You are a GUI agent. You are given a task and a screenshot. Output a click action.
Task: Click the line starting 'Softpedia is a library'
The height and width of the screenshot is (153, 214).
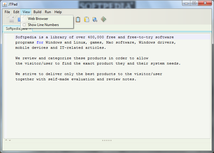point(94,37)
